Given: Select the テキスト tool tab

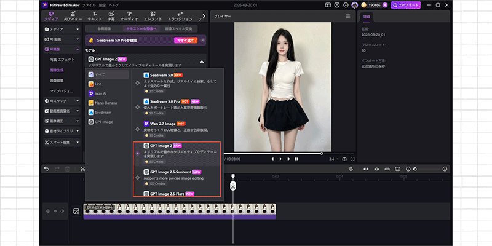Looking at the screenshot, I should point(95,16).
